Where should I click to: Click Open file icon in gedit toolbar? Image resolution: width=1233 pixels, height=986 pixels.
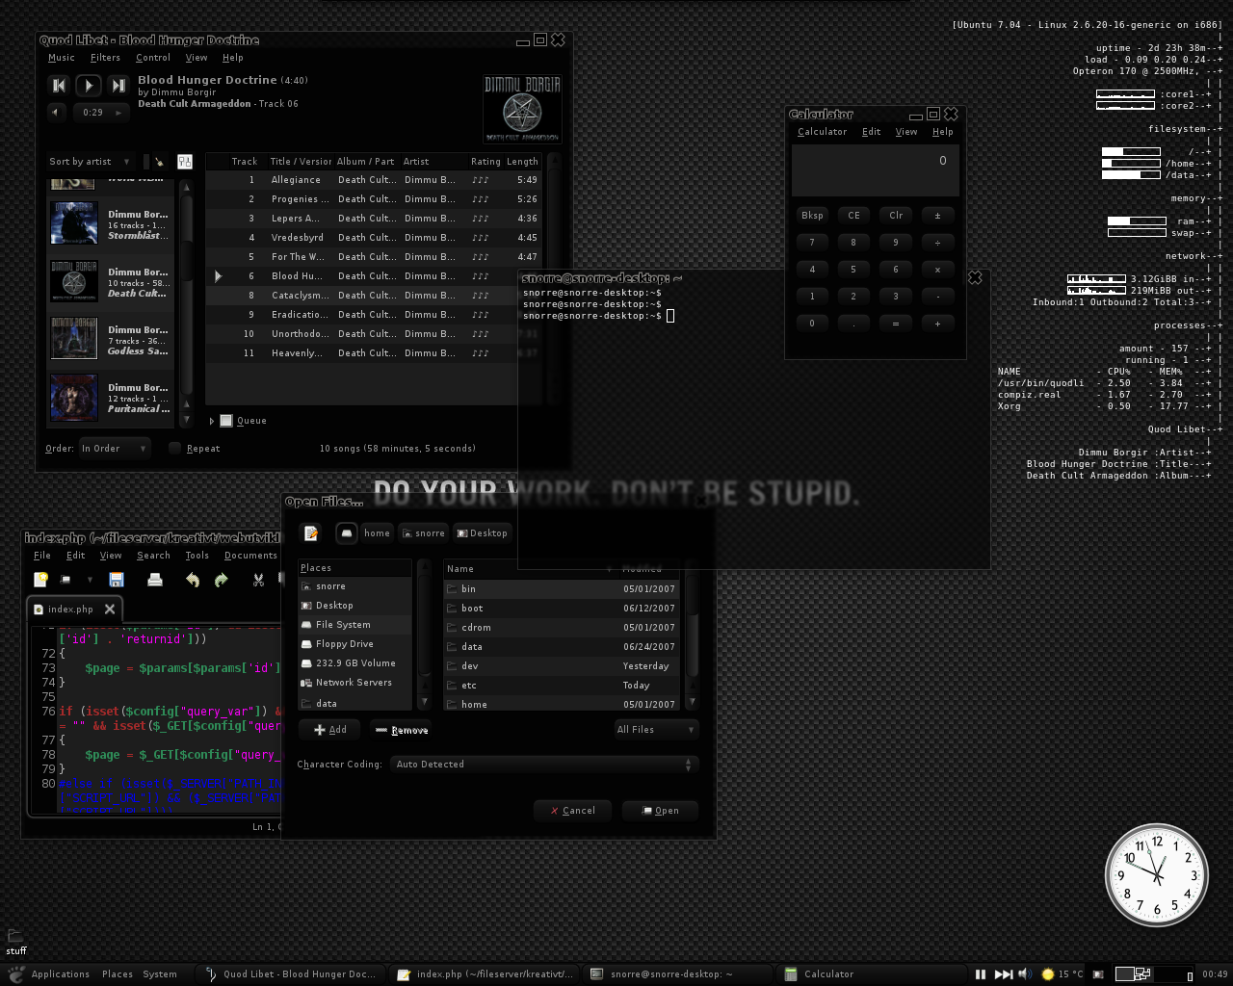[66, 580]
